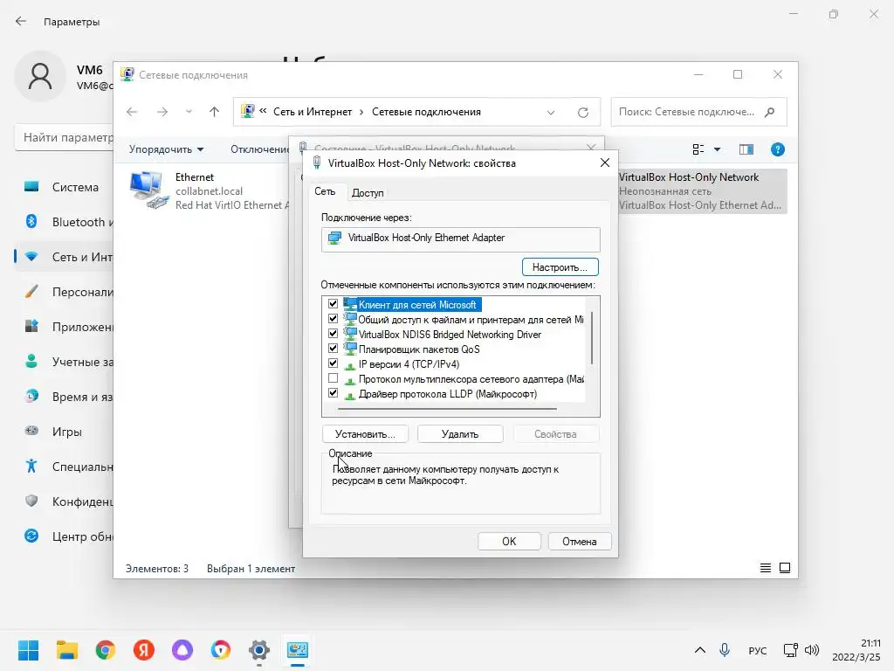Launch Yandex browser from taskbar
This screenshot has width=894, height=671.
click(x=144, y=650)
